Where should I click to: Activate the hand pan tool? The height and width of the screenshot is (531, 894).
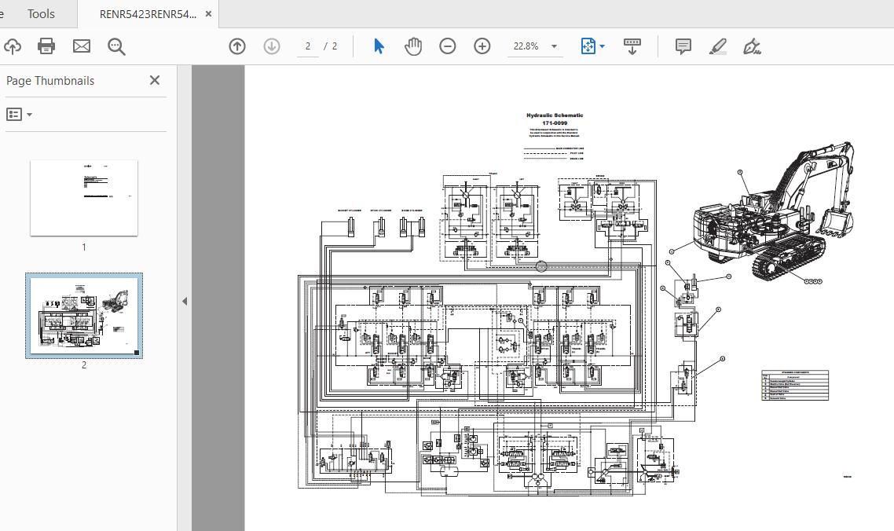412,46
